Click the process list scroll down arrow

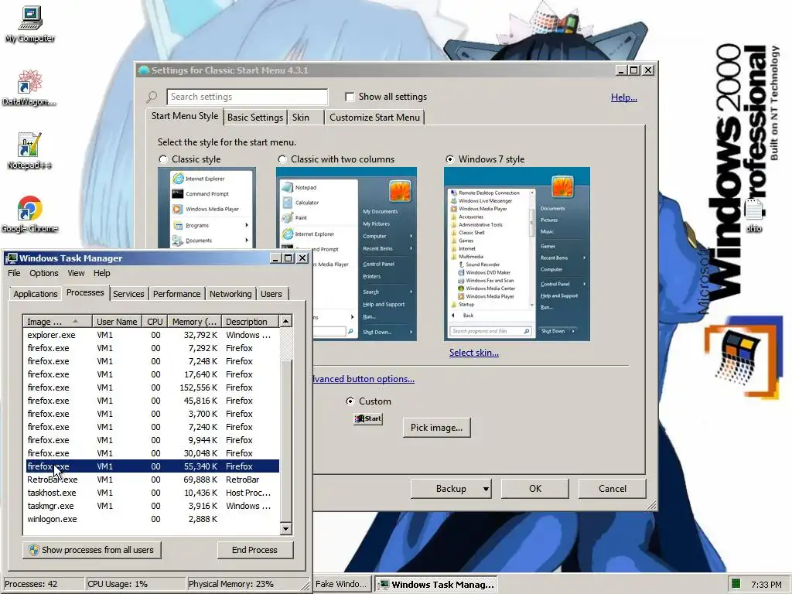(x=286, y=529)
